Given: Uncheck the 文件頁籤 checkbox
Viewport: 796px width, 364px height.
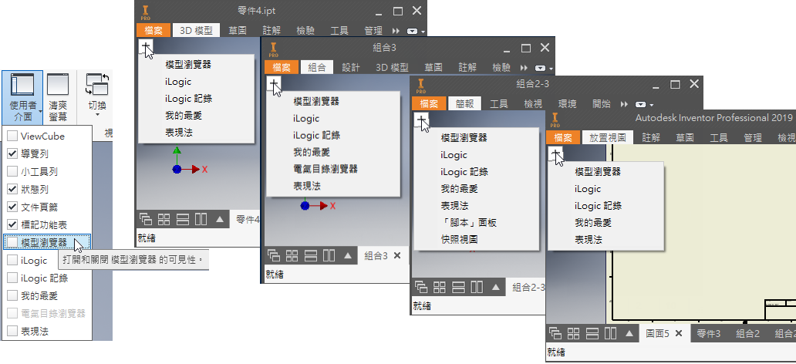Looking at the screenshot, I should [12, 207].
